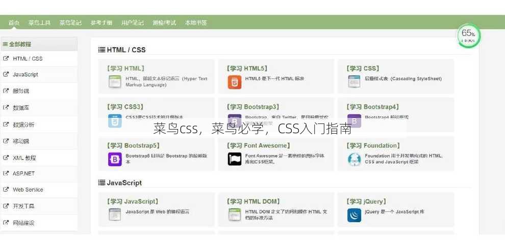Click the external link icon beside 数据库
The height and width of the screenshot is (249, 505).
(6, 108)
